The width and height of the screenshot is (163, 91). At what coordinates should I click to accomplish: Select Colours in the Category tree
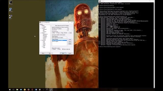pos(44,39)
